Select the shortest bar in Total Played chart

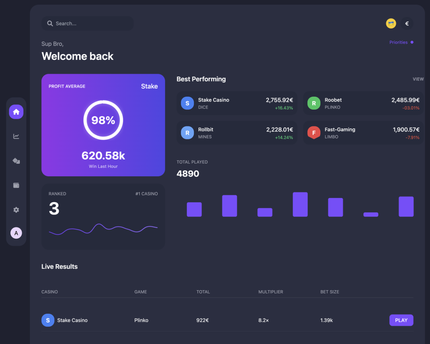(371, 214)
